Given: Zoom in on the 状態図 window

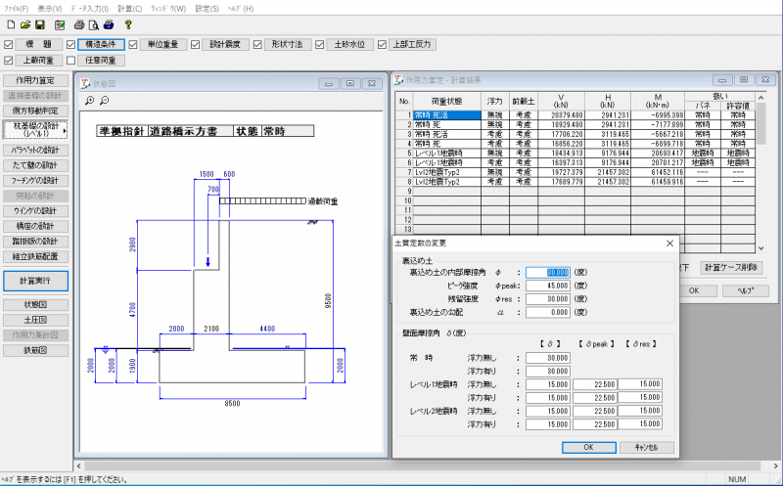Looking at the screenshot, I should tap(89, 101).
